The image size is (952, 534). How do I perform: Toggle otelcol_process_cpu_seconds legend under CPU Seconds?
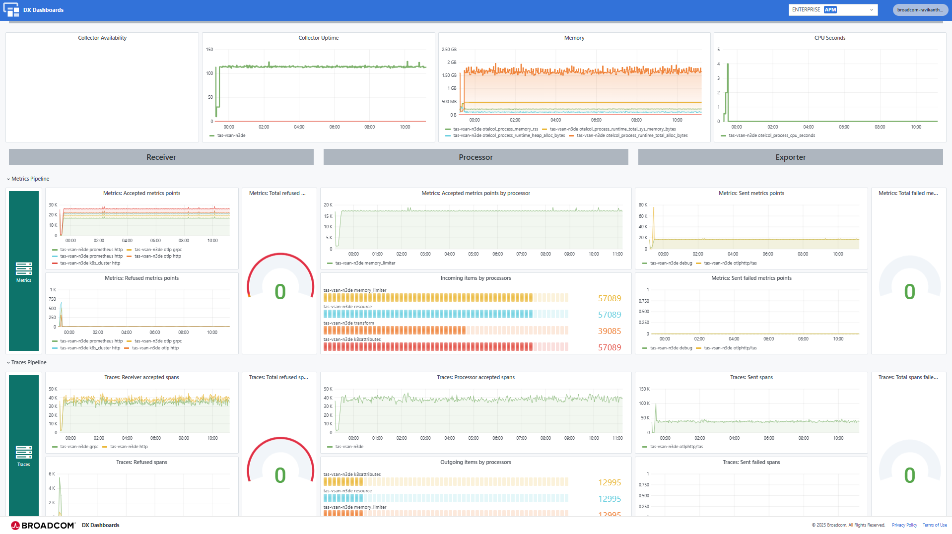771,135
